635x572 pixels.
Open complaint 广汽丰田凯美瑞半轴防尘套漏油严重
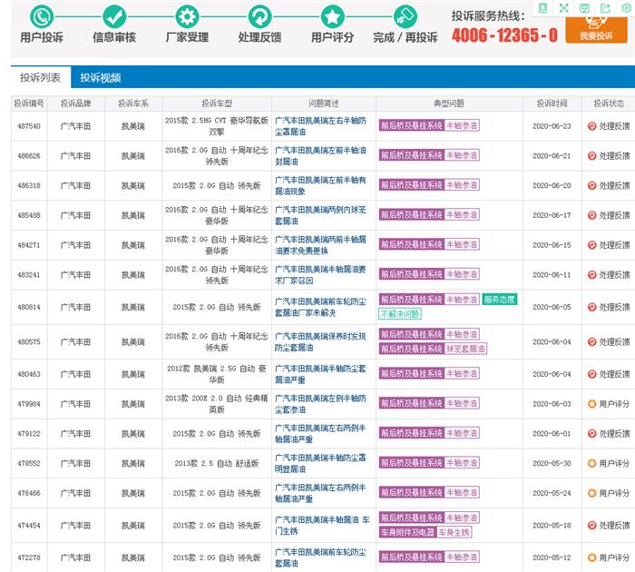tap(320, 374)
